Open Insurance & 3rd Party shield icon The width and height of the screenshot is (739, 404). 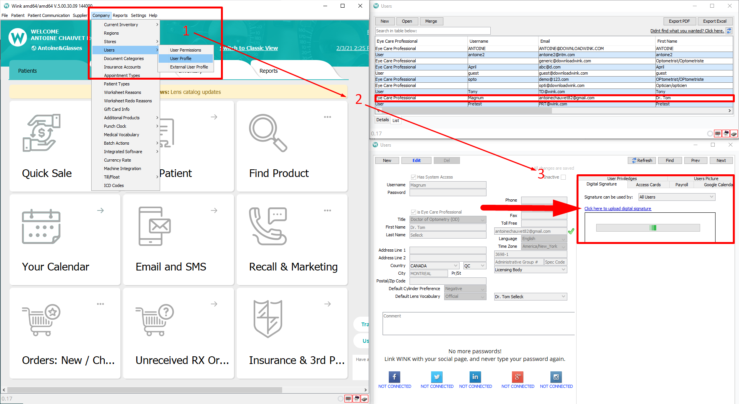(268, 319)
